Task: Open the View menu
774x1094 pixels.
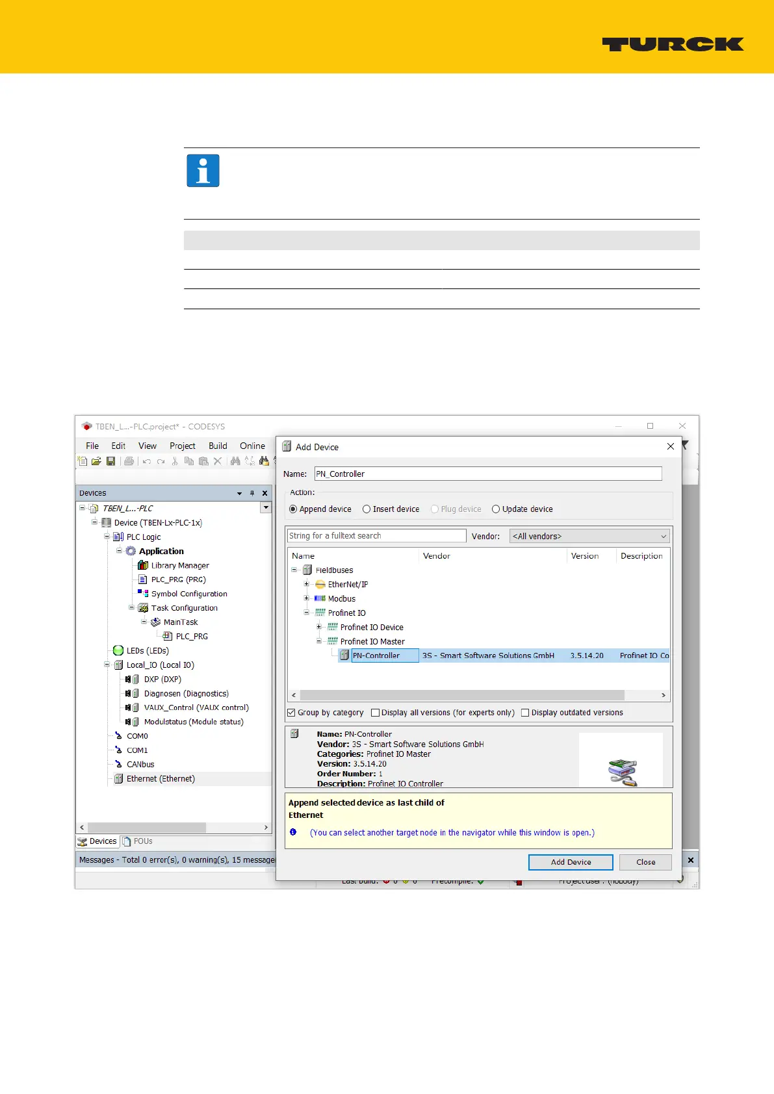Action: point(148,446)
